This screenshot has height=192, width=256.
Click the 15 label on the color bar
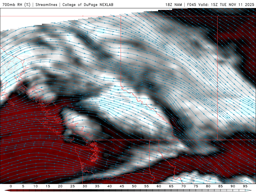point(48,186)
